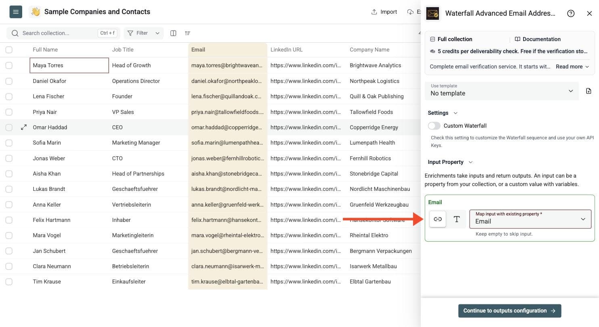Open the sort options icon
Viewport: 599px width, 327px height.
coord(188,33)
